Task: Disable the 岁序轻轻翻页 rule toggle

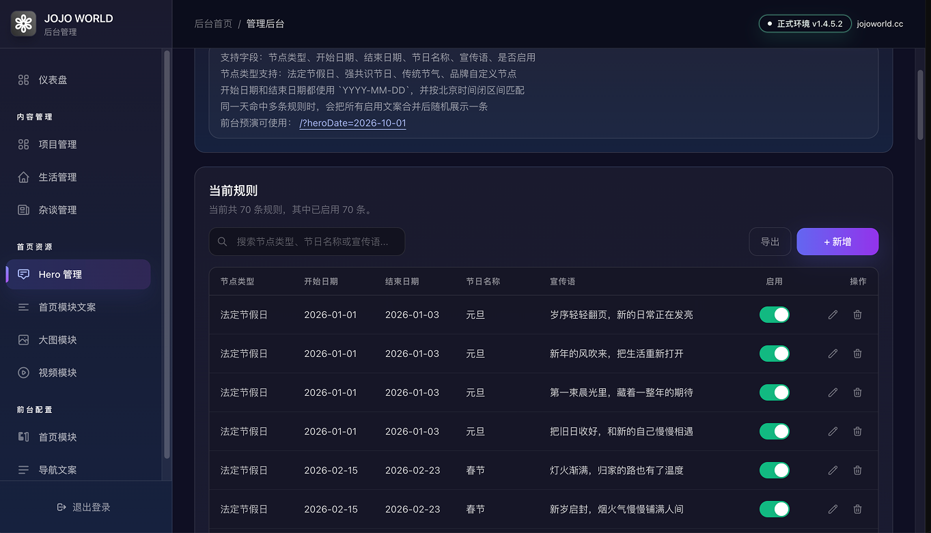Action: click(x=775, y=315)
